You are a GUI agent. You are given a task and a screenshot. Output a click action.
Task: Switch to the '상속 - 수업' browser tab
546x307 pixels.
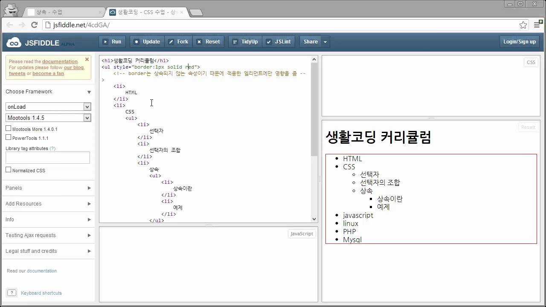pyautogui.click(x=64, y=12)
